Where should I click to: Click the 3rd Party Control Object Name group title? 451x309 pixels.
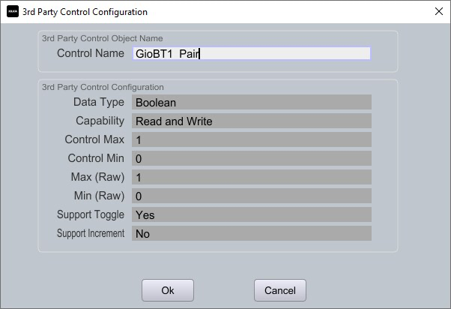point(103,38)
